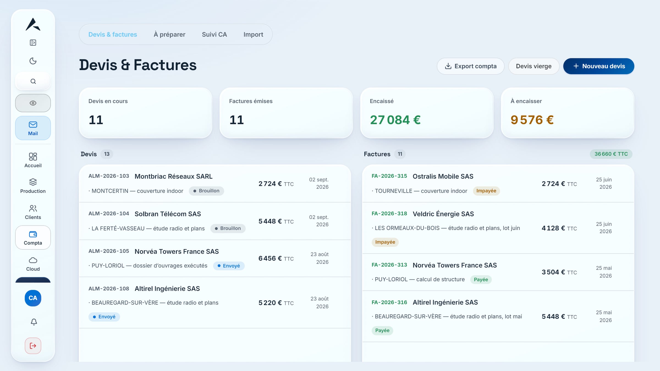Open invoice FA-2026-318 Veldric Énergie SAS
The width and height of the screenshot is (660, 371).
coord(498,228)
